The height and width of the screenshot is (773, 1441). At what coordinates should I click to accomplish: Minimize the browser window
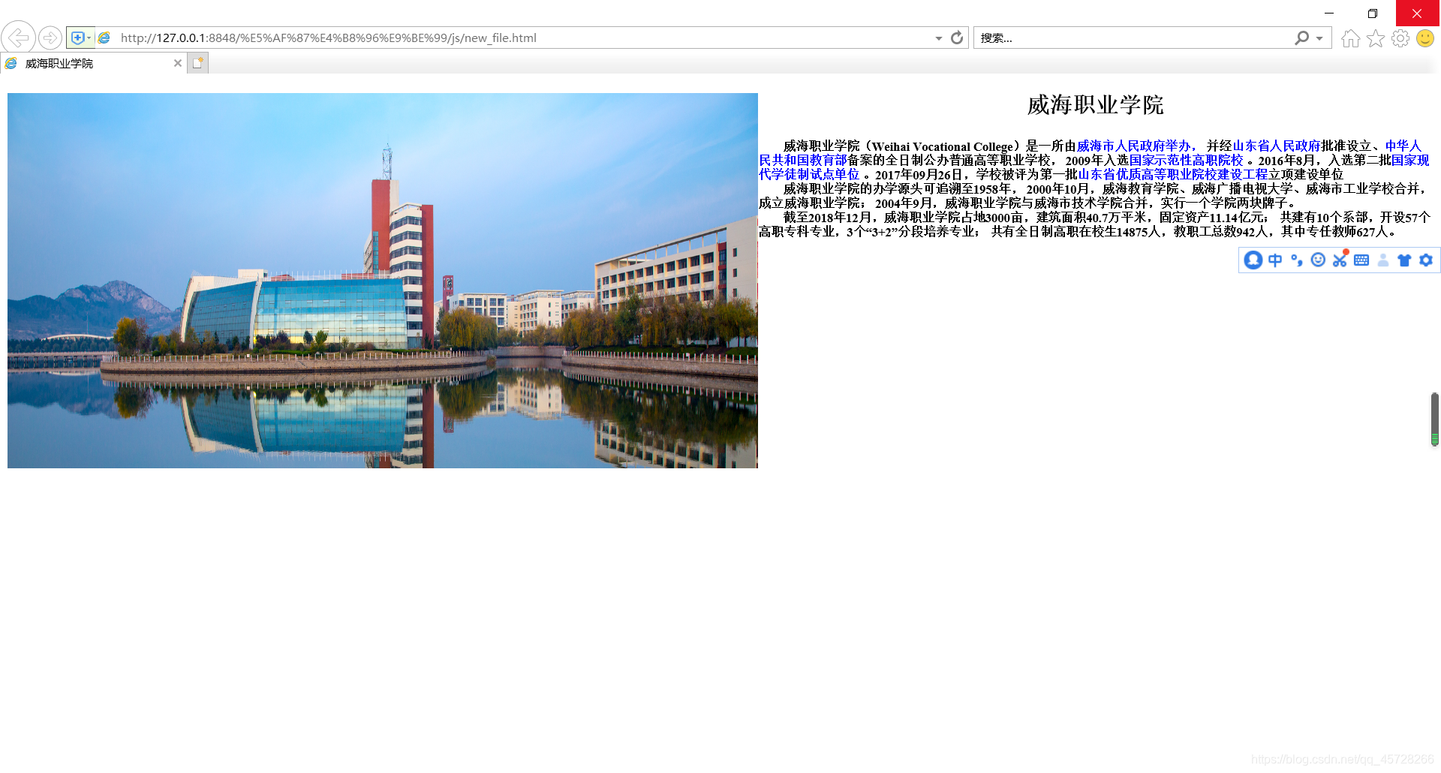click(x=1329, y=13)
